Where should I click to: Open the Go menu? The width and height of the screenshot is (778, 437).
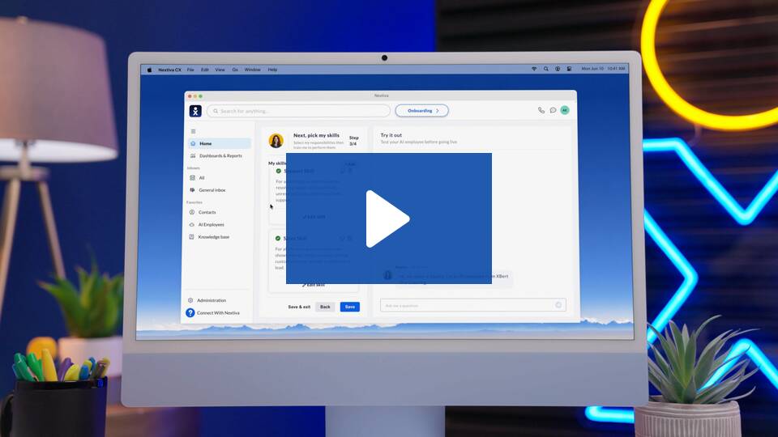point(235,70)
